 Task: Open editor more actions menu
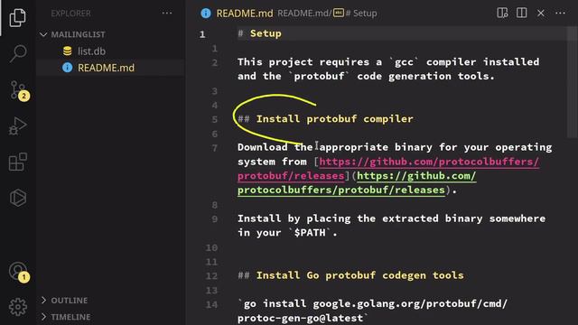[560, 14]
